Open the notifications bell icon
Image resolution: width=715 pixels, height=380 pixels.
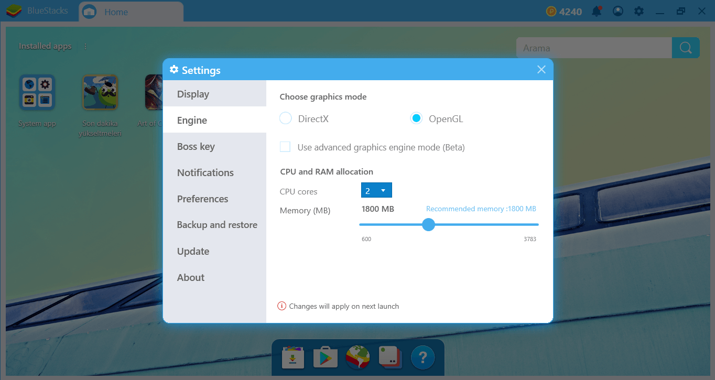point(597,11)
